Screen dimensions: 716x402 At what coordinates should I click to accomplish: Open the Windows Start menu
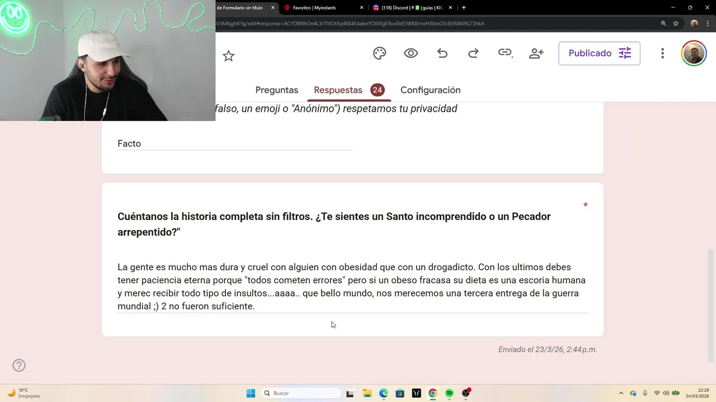pyautogui.click(x=251, y=393)
